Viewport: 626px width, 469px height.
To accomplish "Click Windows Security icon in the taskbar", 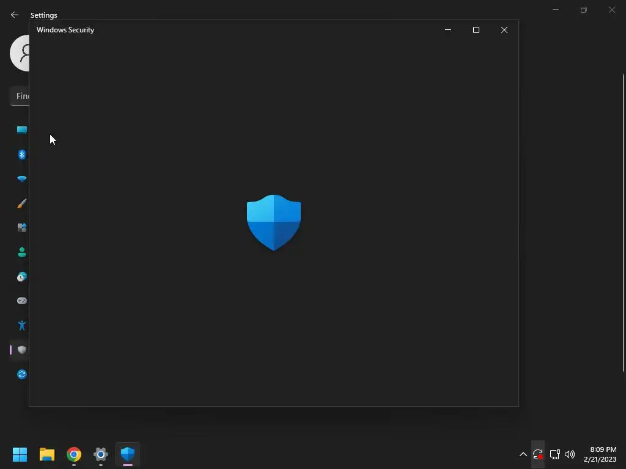I will point(128,454).
